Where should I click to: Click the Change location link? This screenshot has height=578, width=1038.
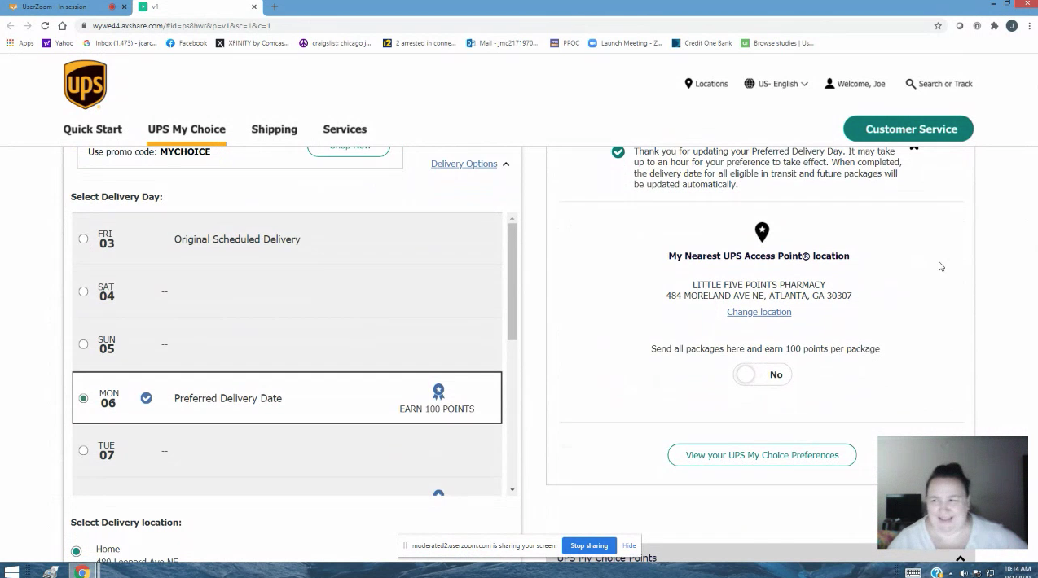point(759,312)
